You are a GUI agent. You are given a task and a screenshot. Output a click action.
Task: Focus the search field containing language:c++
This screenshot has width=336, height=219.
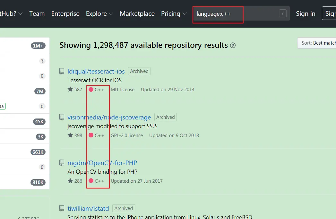pyautogui.click(x=241, y=13)
